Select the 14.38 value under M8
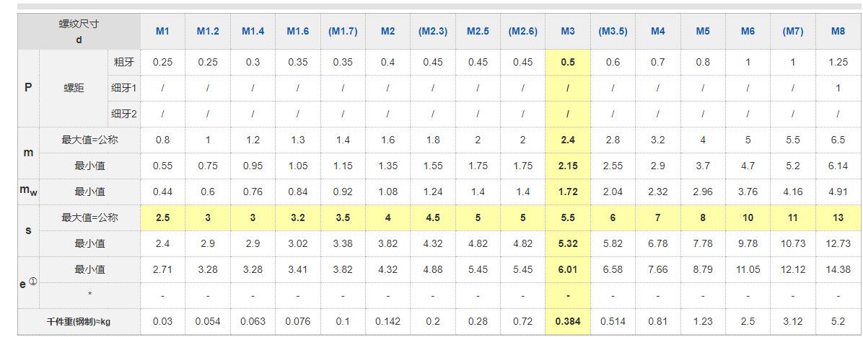This screenshot has height=337, width=863. [x=838, y=269]
